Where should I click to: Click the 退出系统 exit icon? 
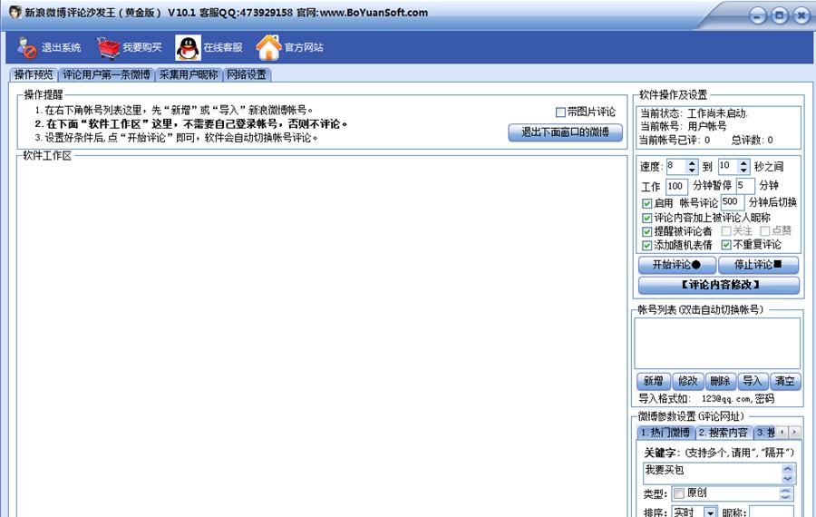tap(26, 47)
